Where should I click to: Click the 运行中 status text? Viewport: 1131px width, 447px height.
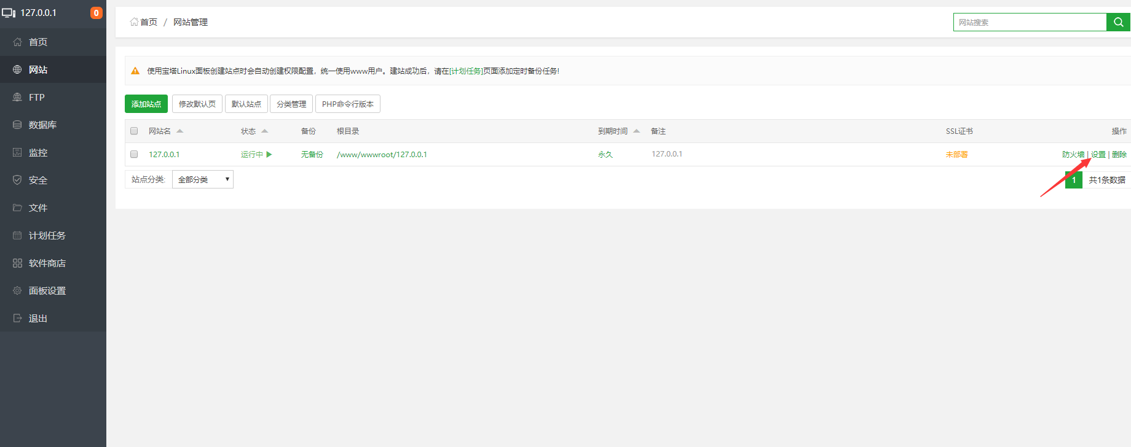tap(252, 154)
